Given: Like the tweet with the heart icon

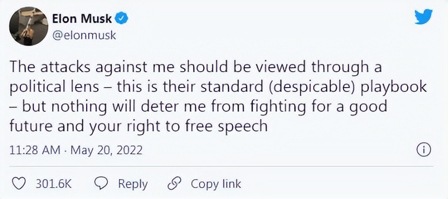Looking at the screenshot, I should (x=18, y=184).
